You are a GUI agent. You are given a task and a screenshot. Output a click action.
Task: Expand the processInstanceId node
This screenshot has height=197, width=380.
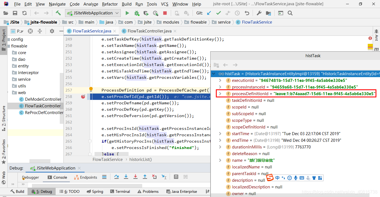[220, 87]
